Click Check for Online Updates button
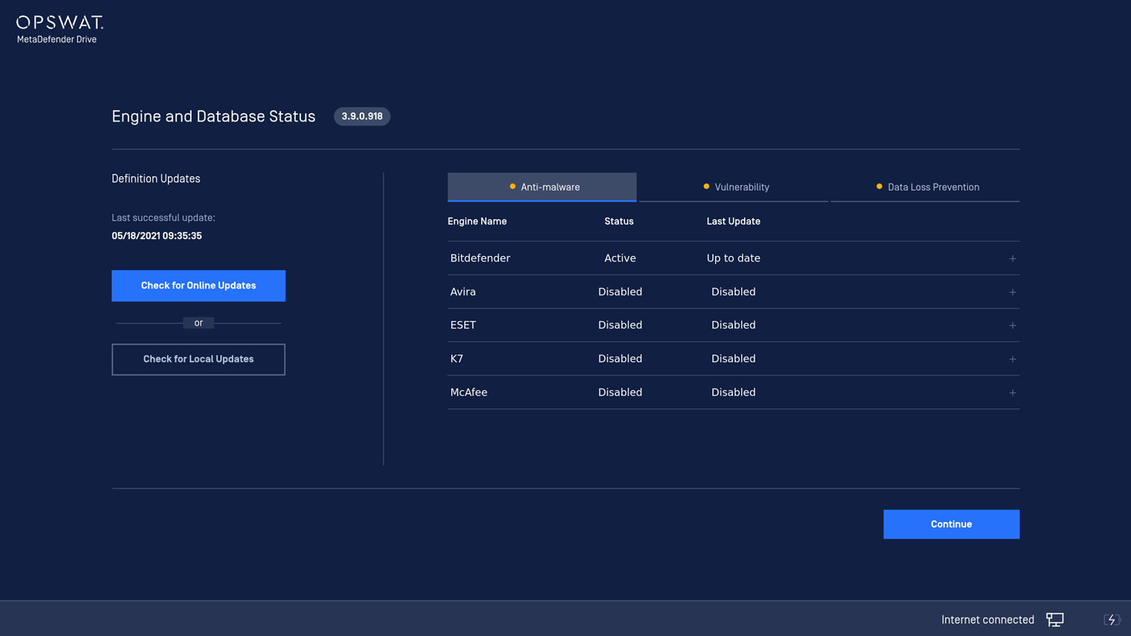The image size is (1131, 636). point(199,285)
